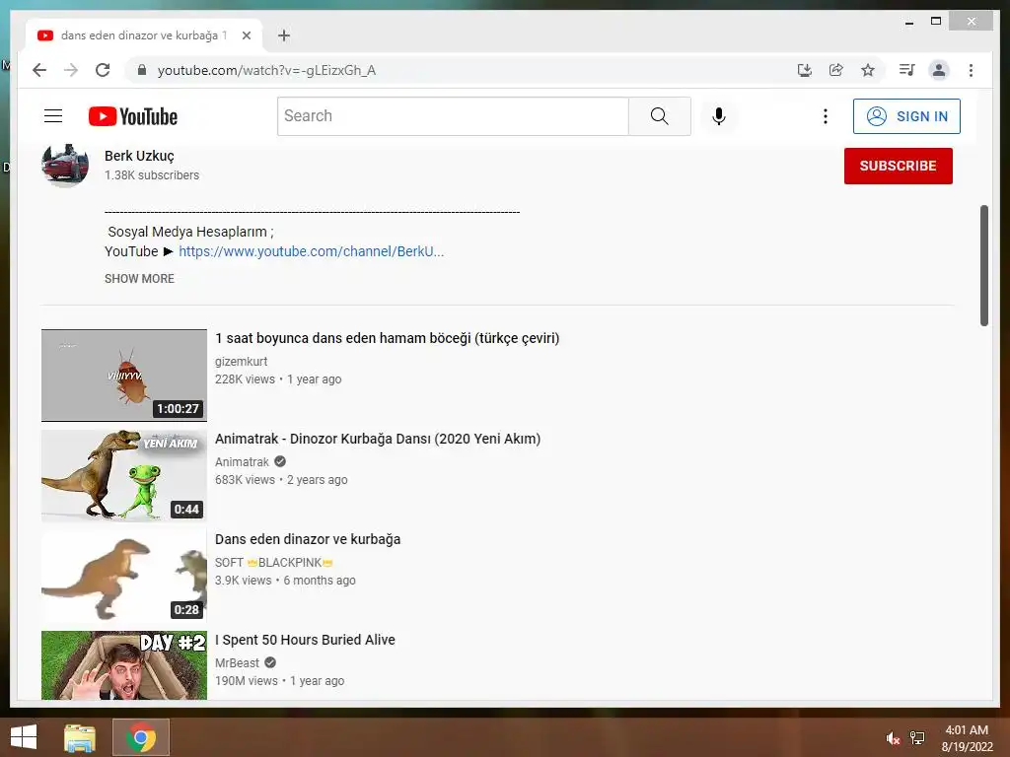
Task: Click '683K views' text
Action: [x=245, y=480]
